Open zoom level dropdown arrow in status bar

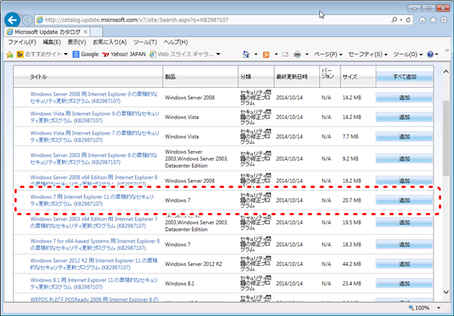pos(439,308)
